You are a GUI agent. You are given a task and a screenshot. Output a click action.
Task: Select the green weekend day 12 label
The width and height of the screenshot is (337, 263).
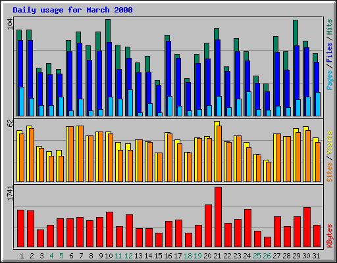pos(128,256)
